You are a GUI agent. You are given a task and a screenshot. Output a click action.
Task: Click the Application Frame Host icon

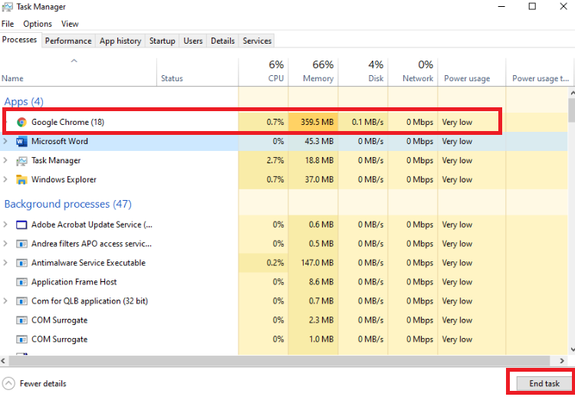click(x=21, y=282)
